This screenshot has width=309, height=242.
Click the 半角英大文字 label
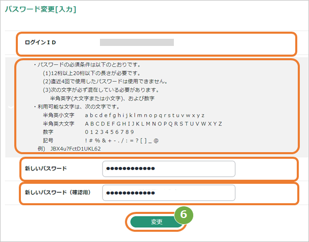tap(59, 124)
